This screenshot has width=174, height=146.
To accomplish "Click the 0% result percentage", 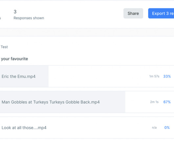I will pos(167,128).
